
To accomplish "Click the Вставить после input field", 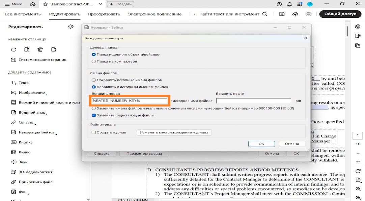I will (x=253, y=101).
